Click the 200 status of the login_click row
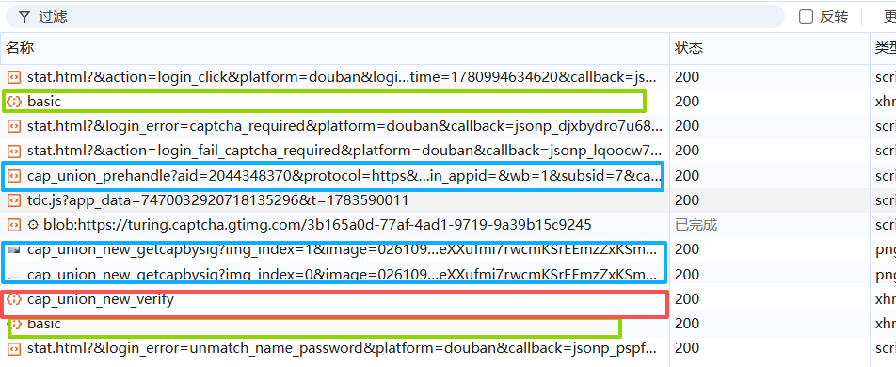The image size is (896, 367). (x=687, y=76)
